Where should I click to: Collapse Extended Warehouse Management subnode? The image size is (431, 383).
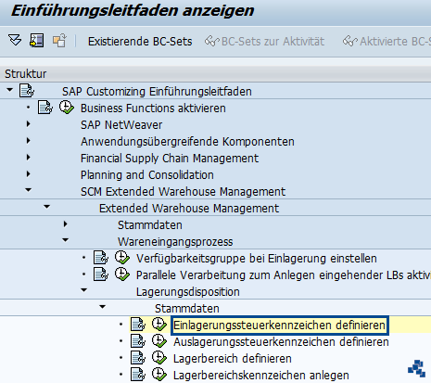pyautogui.click(x=47, y=207)
